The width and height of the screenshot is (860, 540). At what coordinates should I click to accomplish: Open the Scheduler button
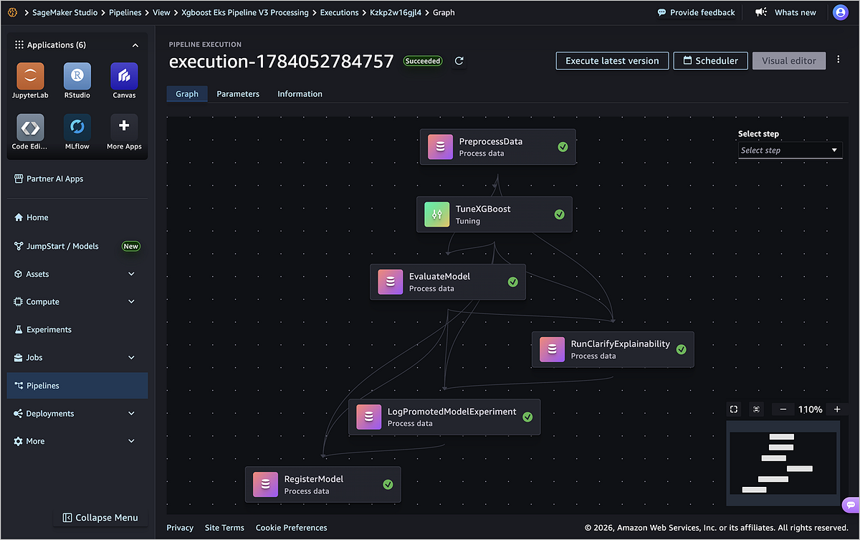pos(710,61)
